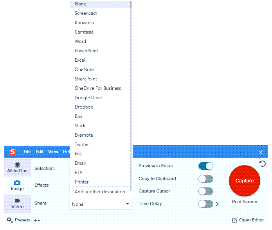Select Excel from the share list

pyautogui.click(x=100, y=60)
